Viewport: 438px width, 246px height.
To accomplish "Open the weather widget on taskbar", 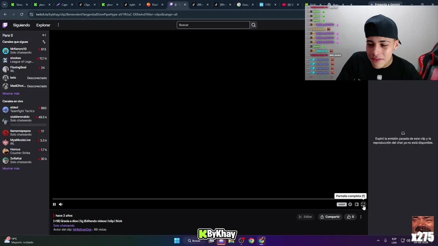I will (x=19, y=241).
